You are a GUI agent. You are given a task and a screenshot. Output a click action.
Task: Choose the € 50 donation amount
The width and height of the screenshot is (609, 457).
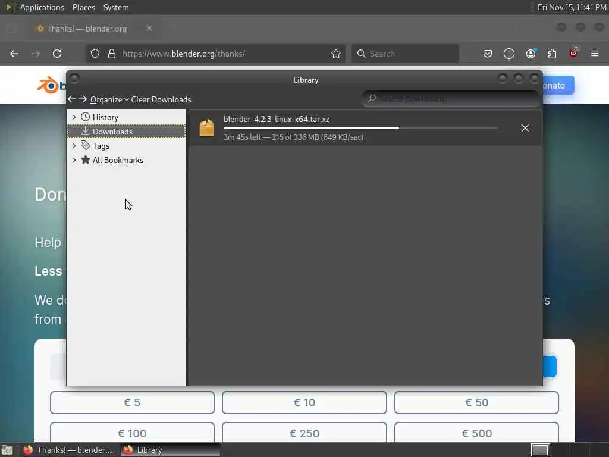(x=476, y=403)
